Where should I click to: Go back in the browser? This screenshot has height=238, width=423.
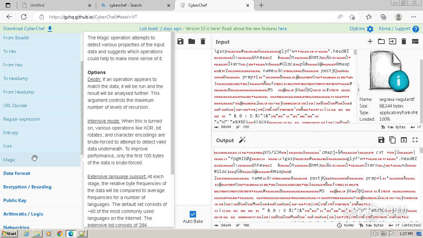9,17
